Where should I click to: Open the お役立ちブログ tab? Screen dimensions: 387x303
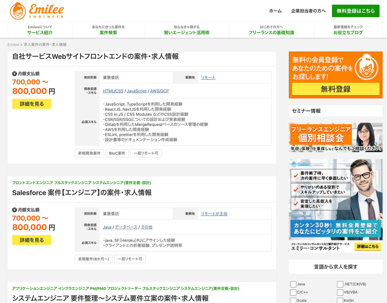click(348, 30)
